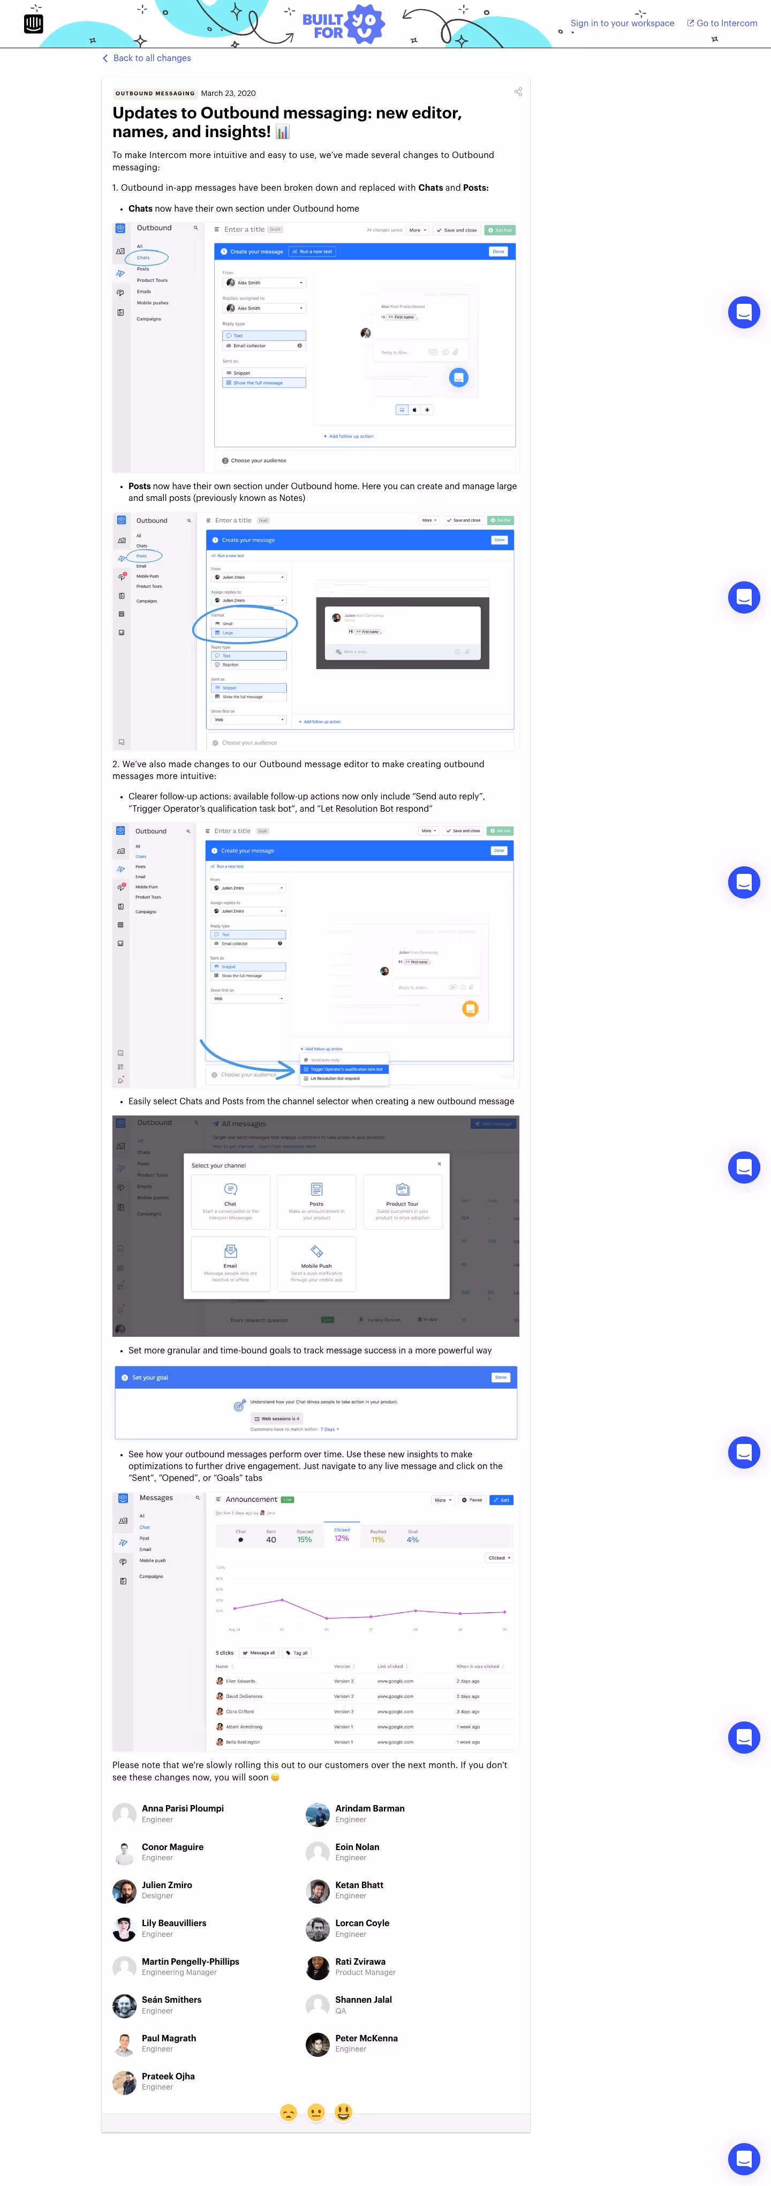Click Ketan Bhatt's profile photo

(x=317, y=1891)
